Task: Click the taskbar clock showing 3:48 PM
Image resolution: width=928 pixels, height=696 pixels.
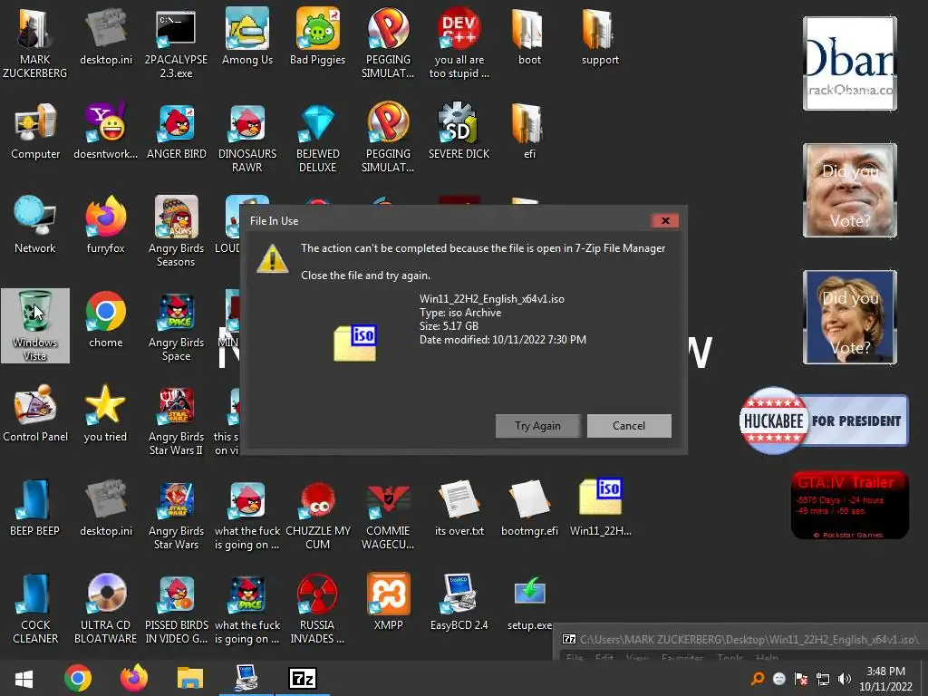Action: point(885,679)
